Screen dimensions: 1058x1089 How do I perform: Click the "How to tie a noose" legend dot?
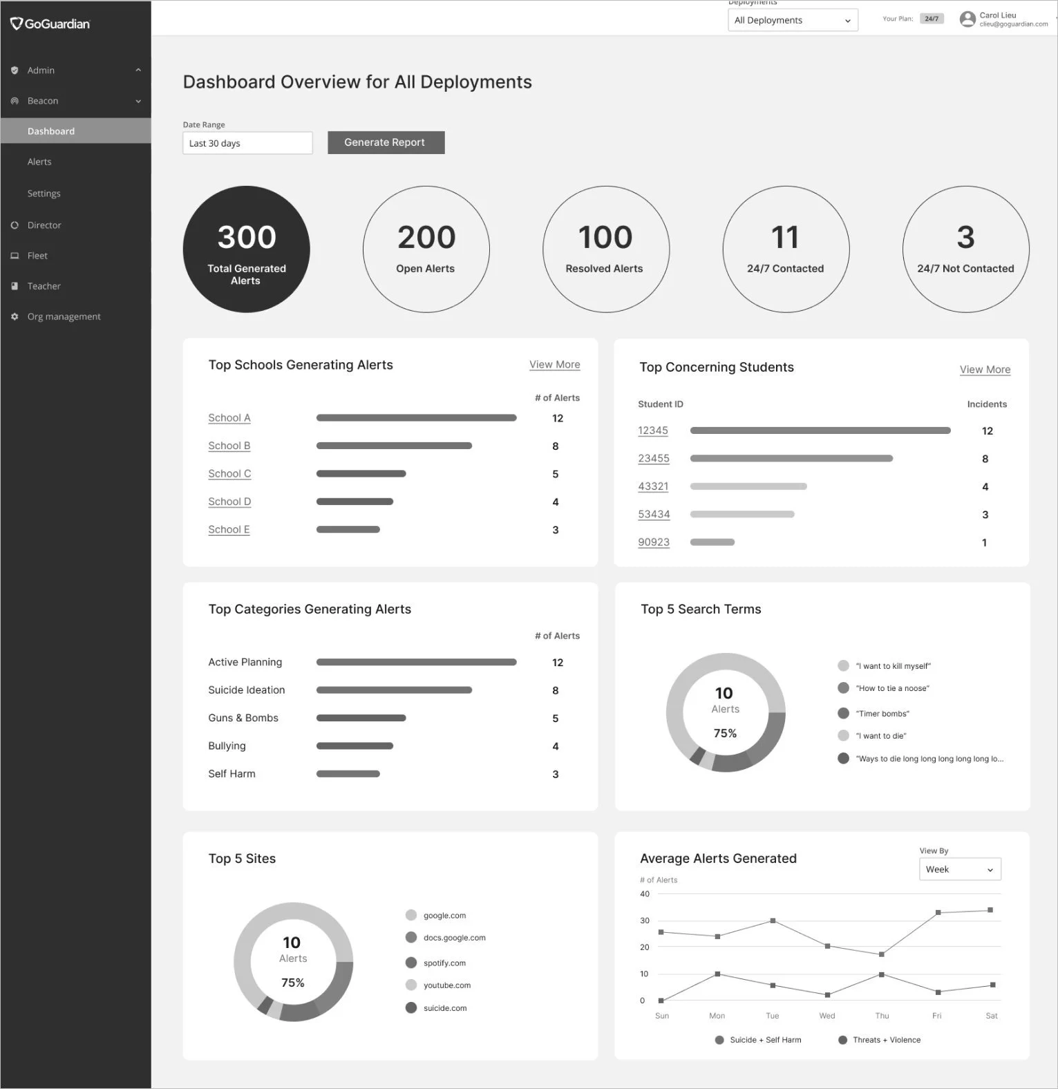tap(843, 688)
